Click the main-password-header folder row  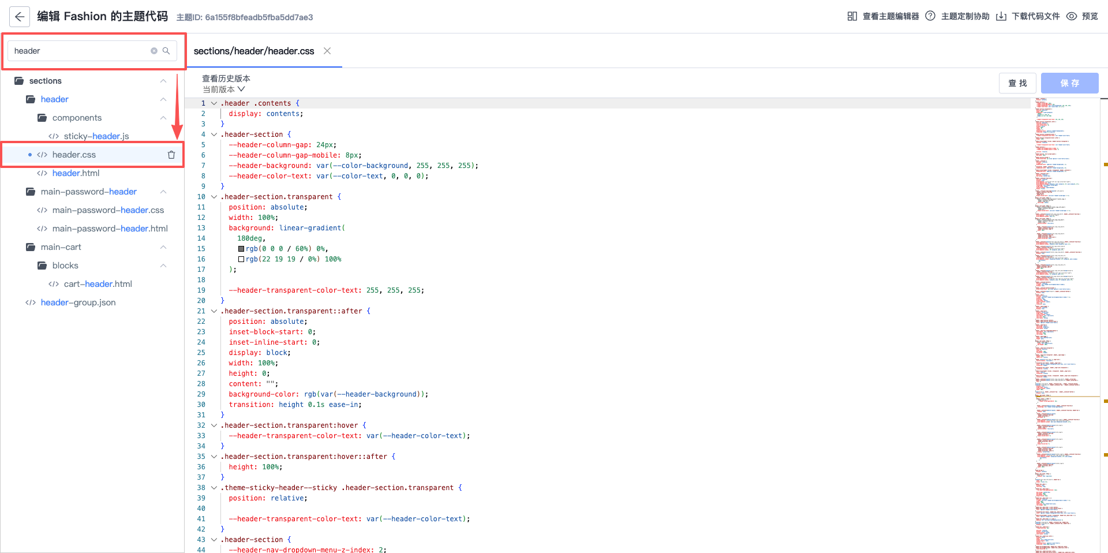pyautogui.click(x=92, y=192)
